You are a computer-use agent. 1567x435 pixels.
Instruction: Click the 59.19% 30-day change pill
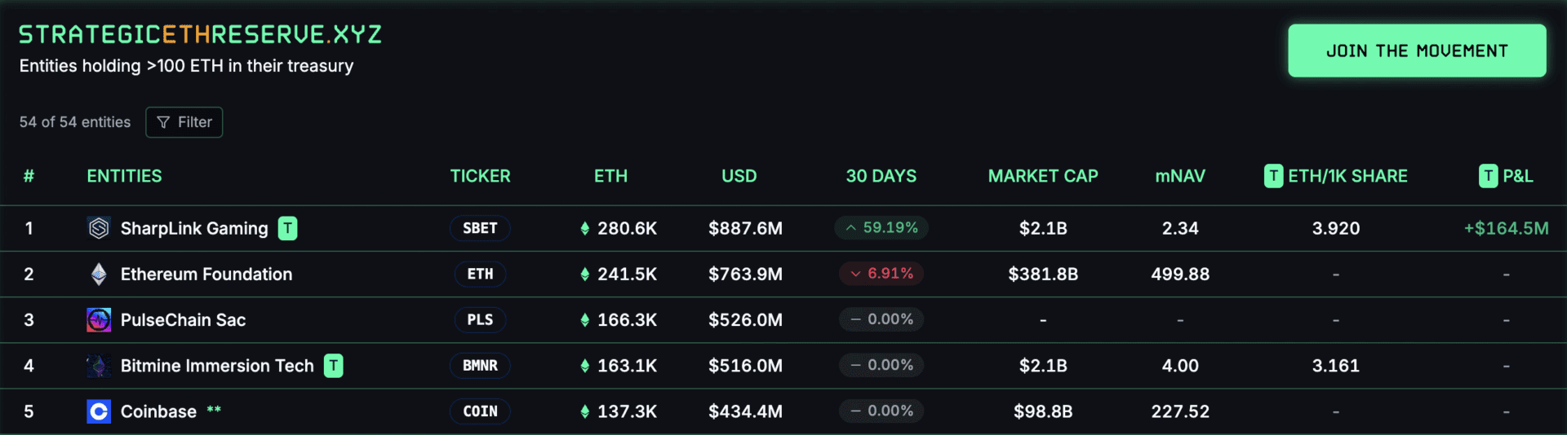click(881, 228)
